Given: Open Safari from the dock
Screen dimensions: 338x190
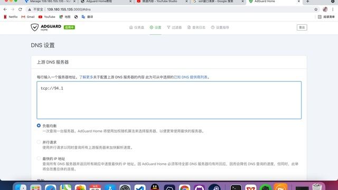Looking at the screenshot, I should click(51, 187).
